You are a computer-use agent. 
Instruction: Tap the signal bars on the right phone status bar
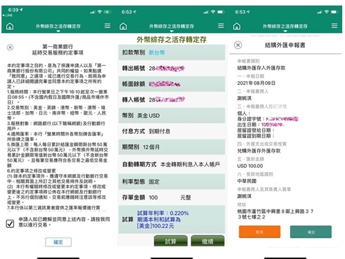(x=319, y=12)
